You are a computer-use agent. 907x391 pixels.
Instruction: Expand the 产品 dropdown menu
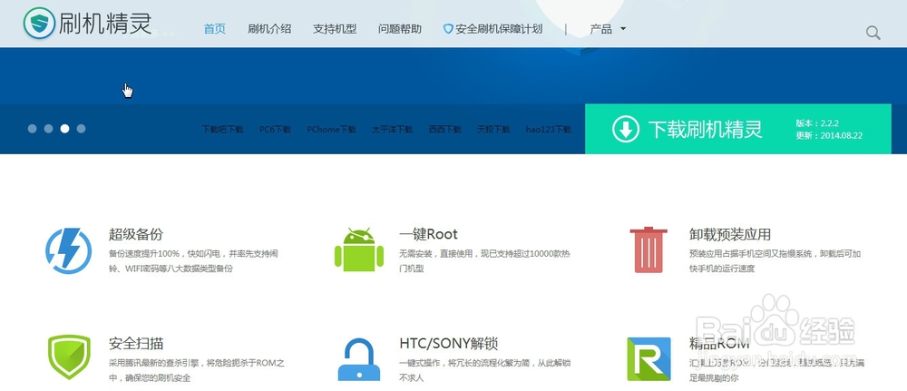608,29
